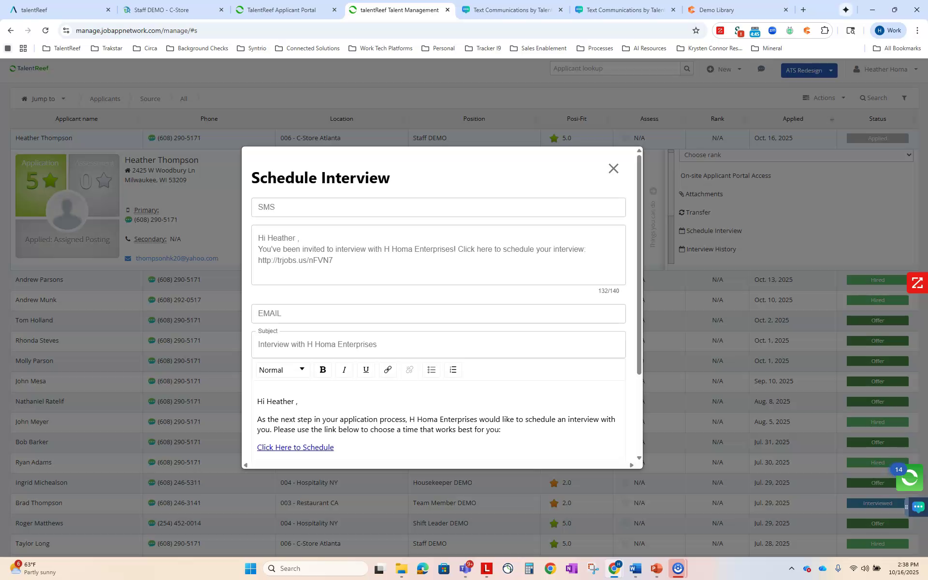Image resolution: width=928 pixels, height=580 pixels.
Task: Open the Actions menu
Action: [823, 98]
